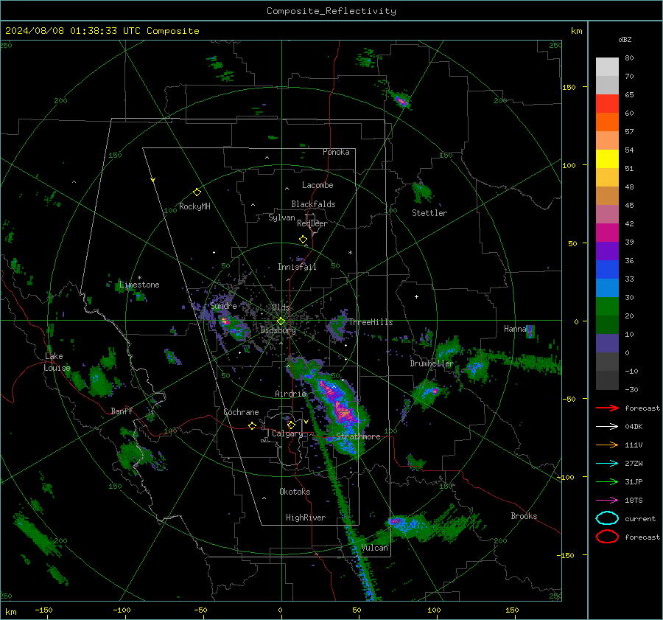Click the Stettler city label
The image size is (663, 620).
(429, 213)
